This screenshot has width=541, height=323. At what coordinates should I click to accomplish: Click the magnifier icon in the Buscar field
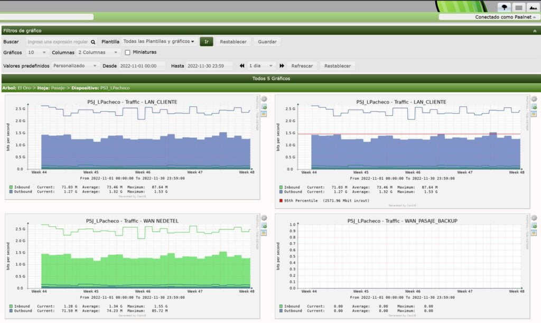(93, 42)
